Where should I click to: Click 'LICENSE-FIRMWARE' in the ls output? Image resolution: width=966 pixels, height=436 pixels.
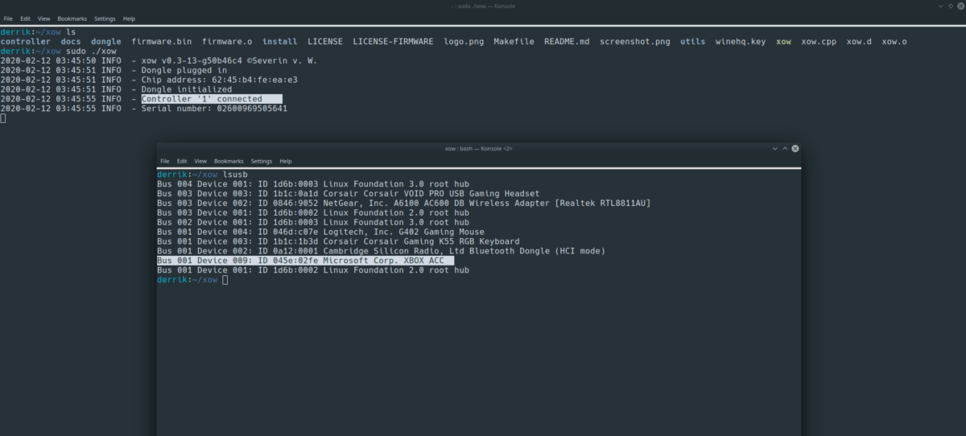pos(393,41)
